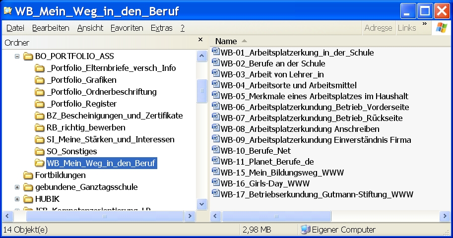Select the Word icon of WB-03_Arbeit von Lehrer_in
Screen dimensions: 453x238
click(216, 74)
